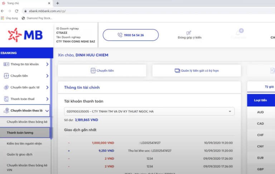Click the Đóng góp ý kiến feedback icon
275x174 pixels.
(x=189, y=33)
